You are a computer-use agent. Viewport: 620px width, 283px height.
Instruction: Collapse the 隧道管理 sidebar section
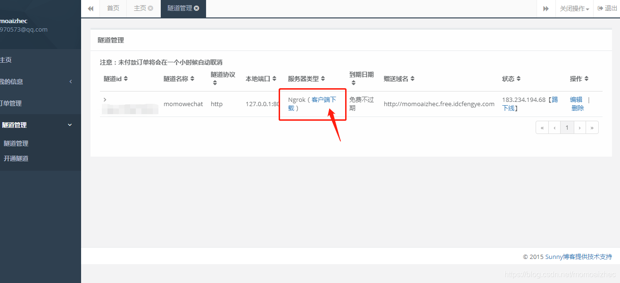41,125
